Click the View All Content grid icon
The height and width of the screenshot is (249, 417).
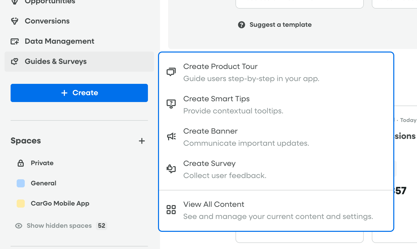coord(171,210)
